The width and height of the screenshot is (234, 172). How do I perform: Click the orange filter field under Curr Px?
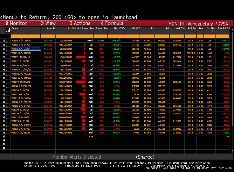[x=48, y=36]
